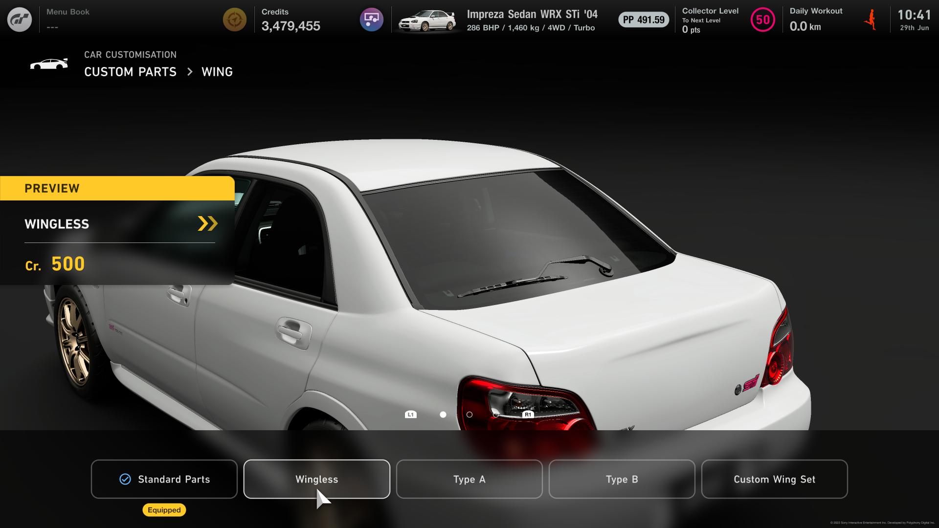Click the yellow double-arrow beside WINGLESS
Screen dimensions: 939x528
click(x=207, y=223)
